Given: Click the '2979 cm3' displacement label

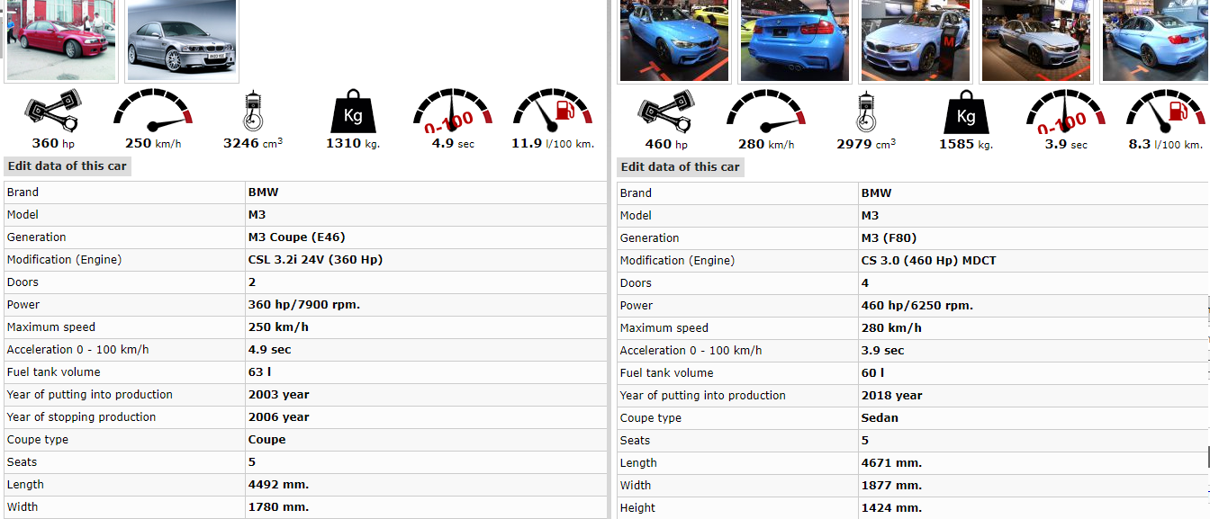Looking at the screenshot, I should click(866, 144).
